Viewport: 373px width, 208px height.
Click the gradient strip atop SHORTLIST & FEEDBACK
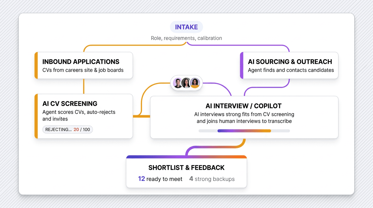[186, 156]
